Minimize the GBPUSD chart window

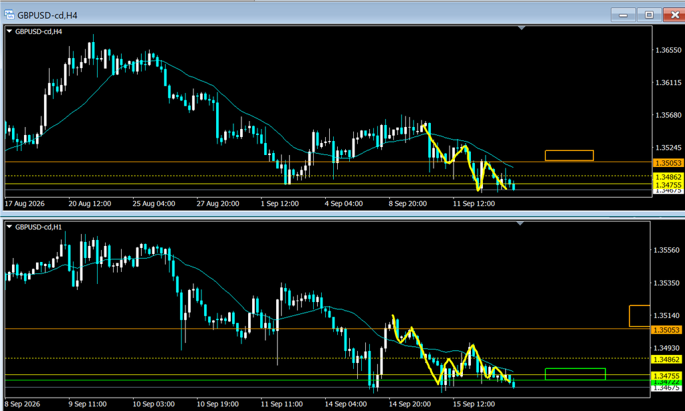click(x=623, y=15)
